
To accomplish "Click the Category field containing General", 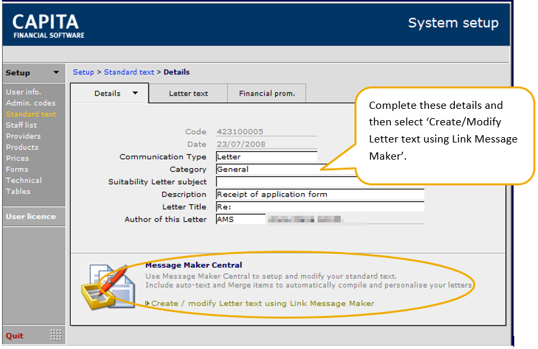I will 286,169.
